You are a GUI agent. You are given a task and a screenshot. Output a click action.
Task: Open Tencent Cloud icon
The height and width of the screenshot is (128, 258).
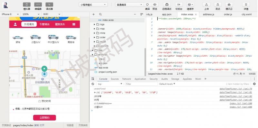(229, 5)
